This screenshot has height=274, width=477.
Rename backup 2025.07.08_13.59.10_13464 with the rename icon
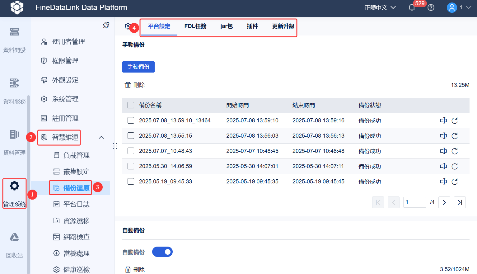443,120
